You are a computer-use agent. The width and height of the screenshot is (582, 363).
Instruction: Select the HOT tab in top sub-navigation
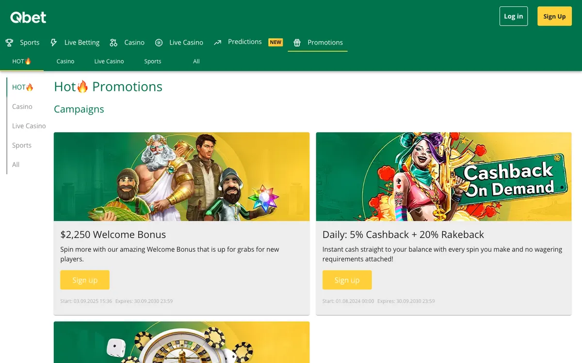22,61
